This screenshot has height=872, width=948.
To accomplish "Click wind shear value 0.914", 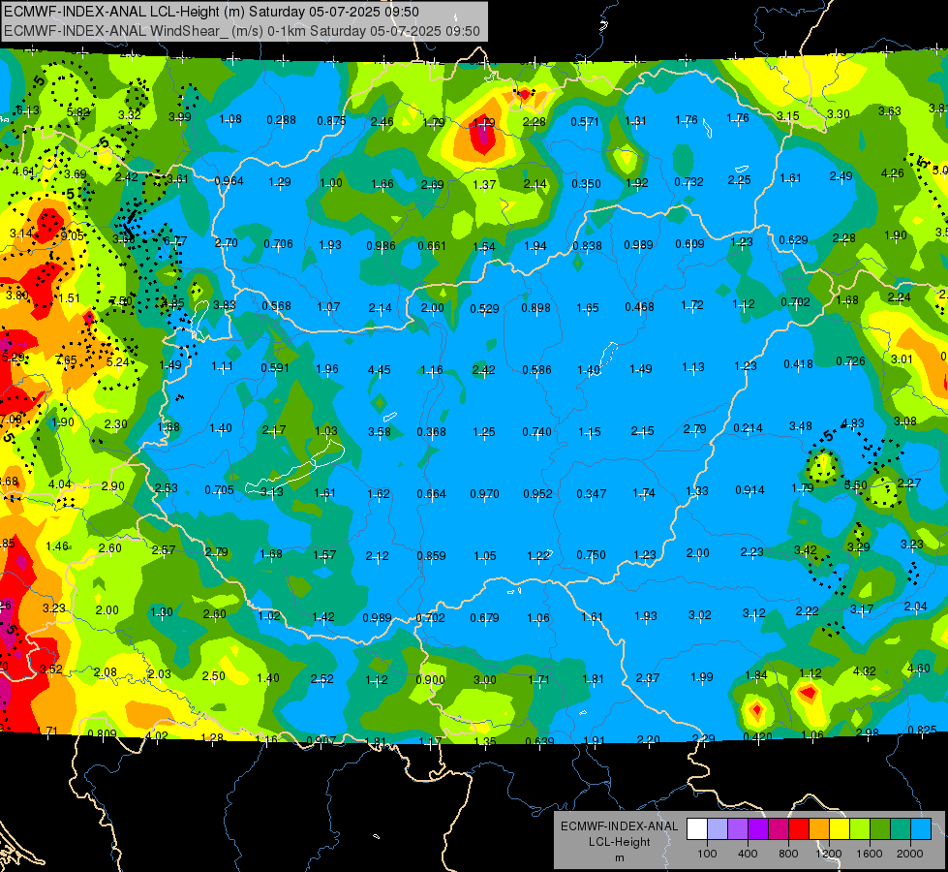I will click(749, 489).
